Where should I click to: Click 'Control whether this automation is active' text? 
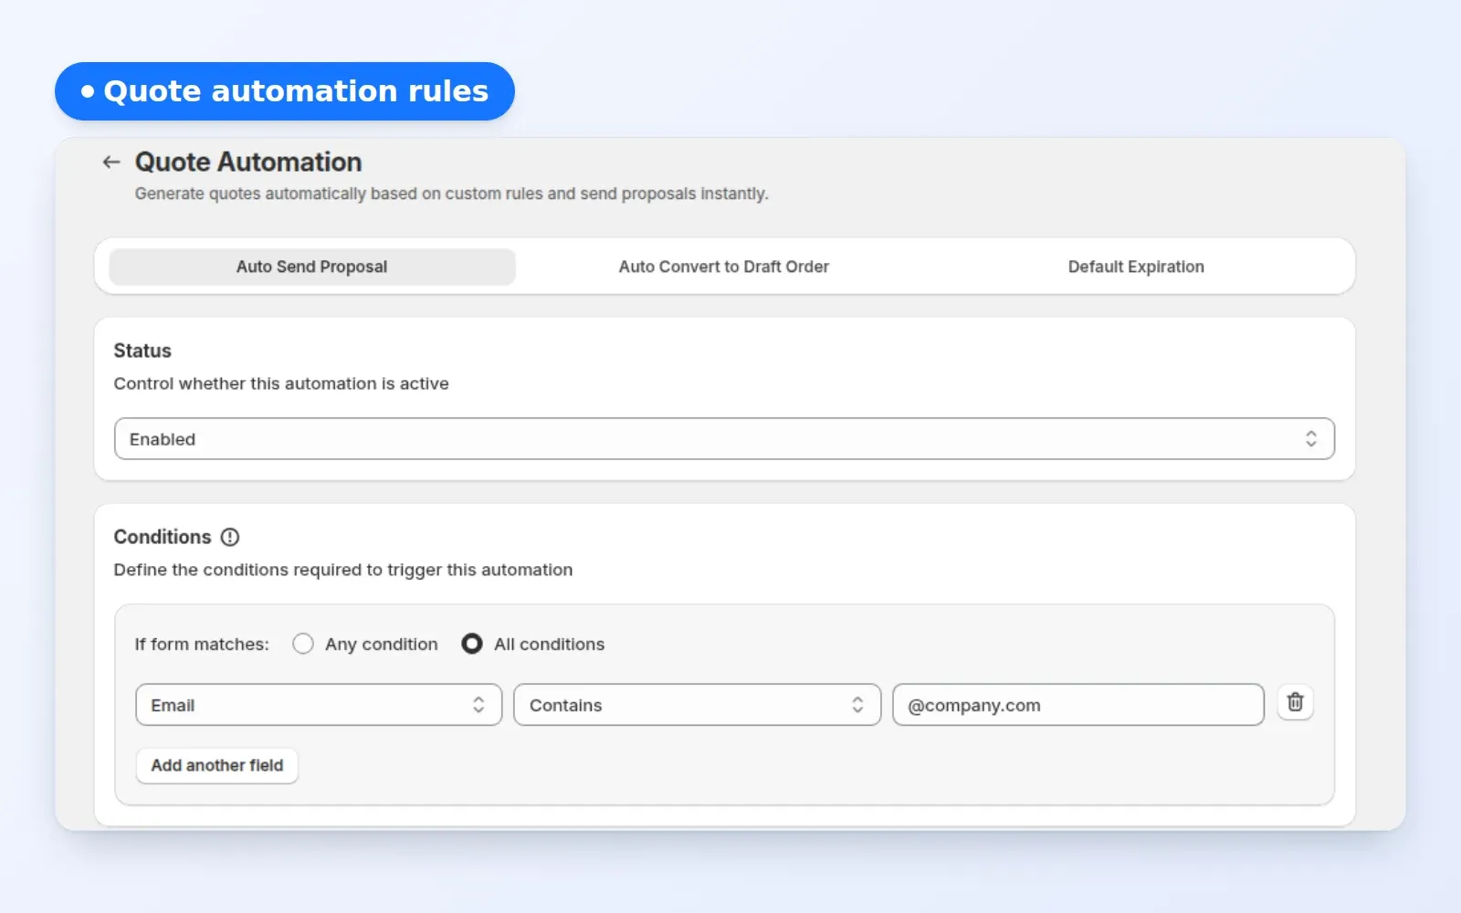pos(281,383)
